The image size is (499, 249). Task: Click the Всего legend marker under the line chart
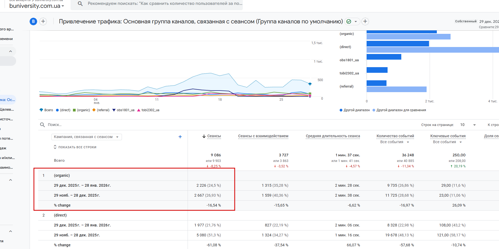click(41, 110)
